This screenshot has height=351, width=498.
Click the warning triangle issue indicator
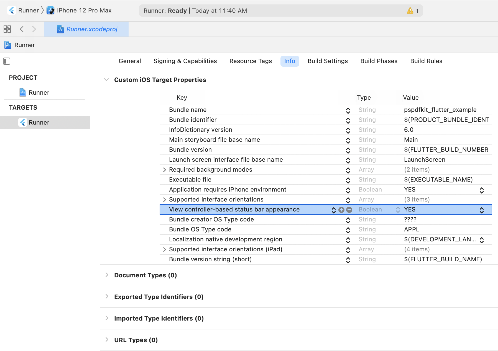coord(410,11)
